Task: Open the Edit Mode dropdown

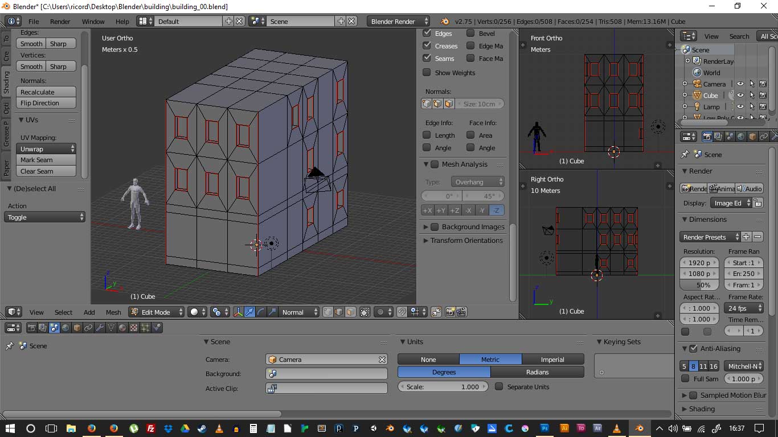Action: (157, 312)
